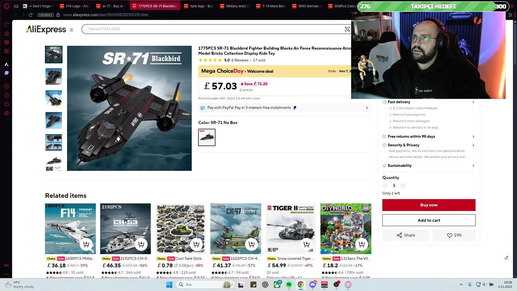Image resolution: width=517 pixels, height=291 pixels.
Task: Switch to 'T-14 Main Battle' tab
Action: coord(271,6)
